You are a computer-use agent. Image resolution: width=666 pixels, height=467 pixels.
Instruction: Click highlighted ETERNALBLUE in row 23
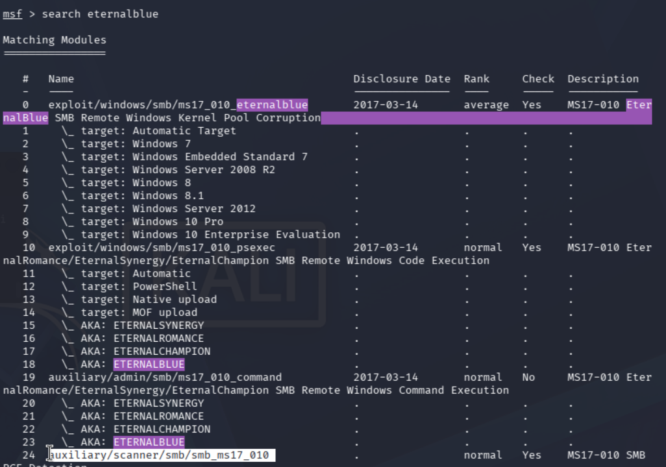(x=149, y=442)
